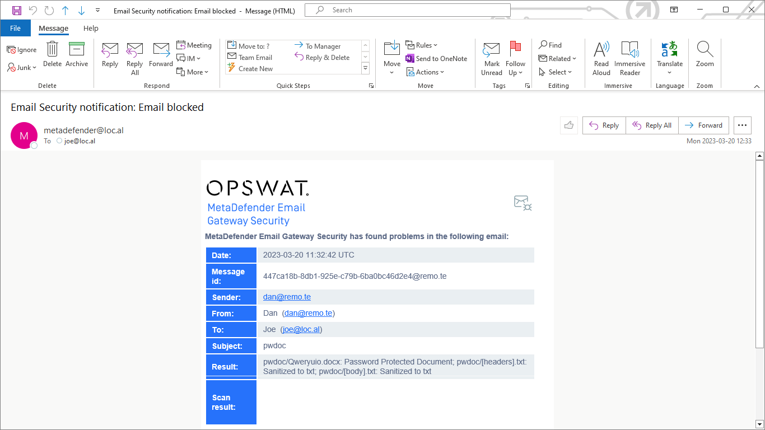Open the Move folder dropdown
This screenshot has height=430, width=765.
(x=392, y=59)
